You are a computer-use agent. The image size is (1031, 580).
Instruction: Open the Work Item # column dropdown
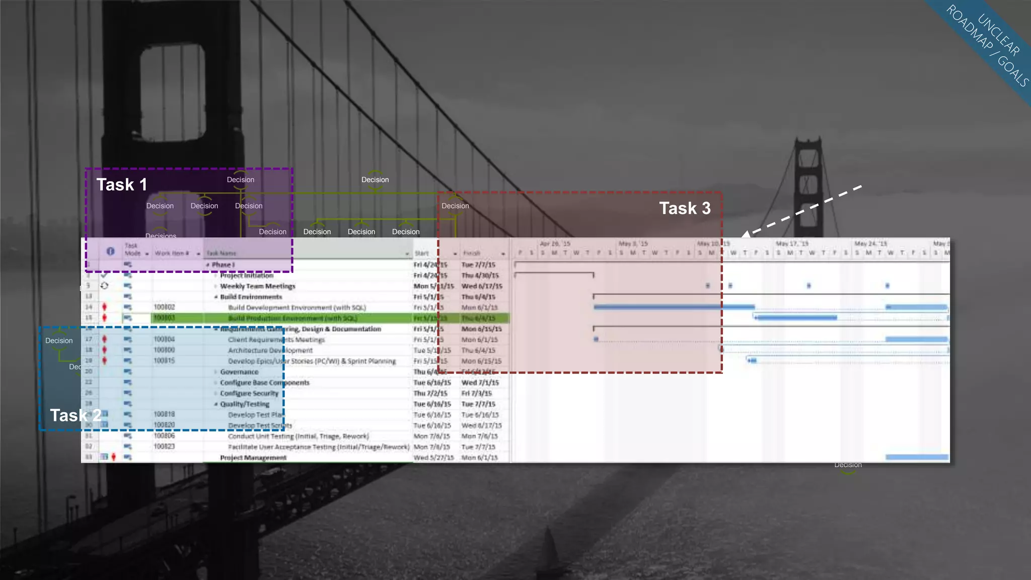click(198, 254)
